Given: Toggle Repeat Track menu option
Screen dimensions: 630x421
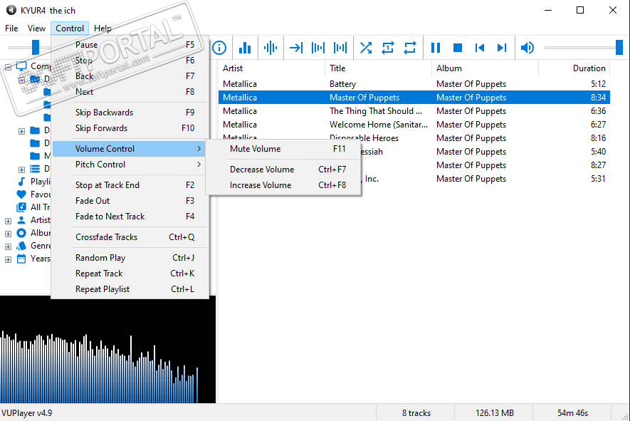Looking at the screenshot, I should tap(130, 274).
